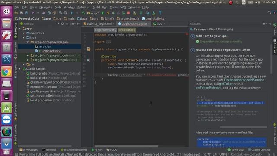The height and width of the screenshot is (156, 277).
Task: Click the search everywhere magnifier at top right
Action: click(x=269, y=13)
